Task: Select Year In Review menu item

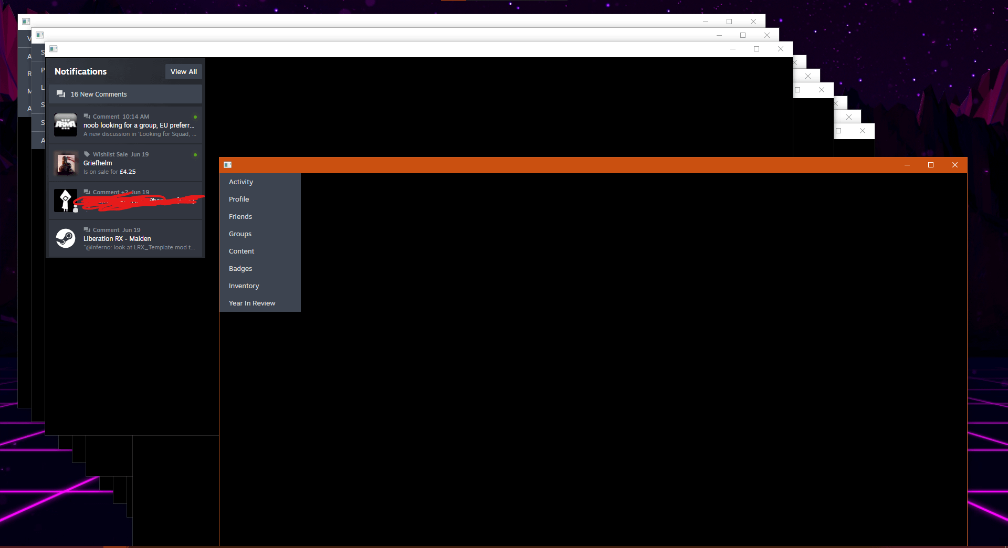Action: 252,303
